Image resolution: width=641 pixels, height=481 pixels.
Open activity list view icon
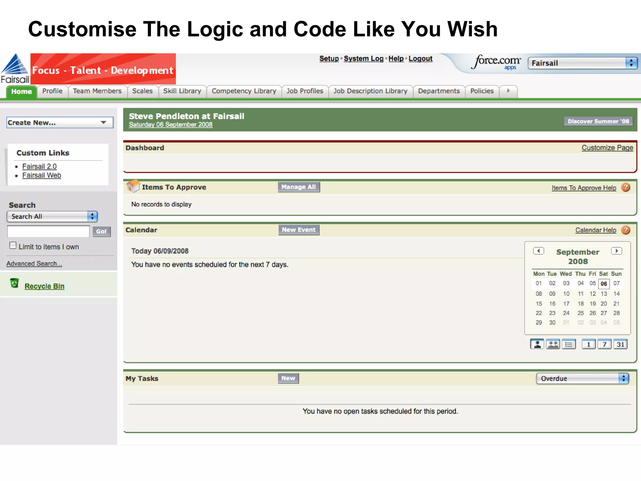[x=569, y=344]
